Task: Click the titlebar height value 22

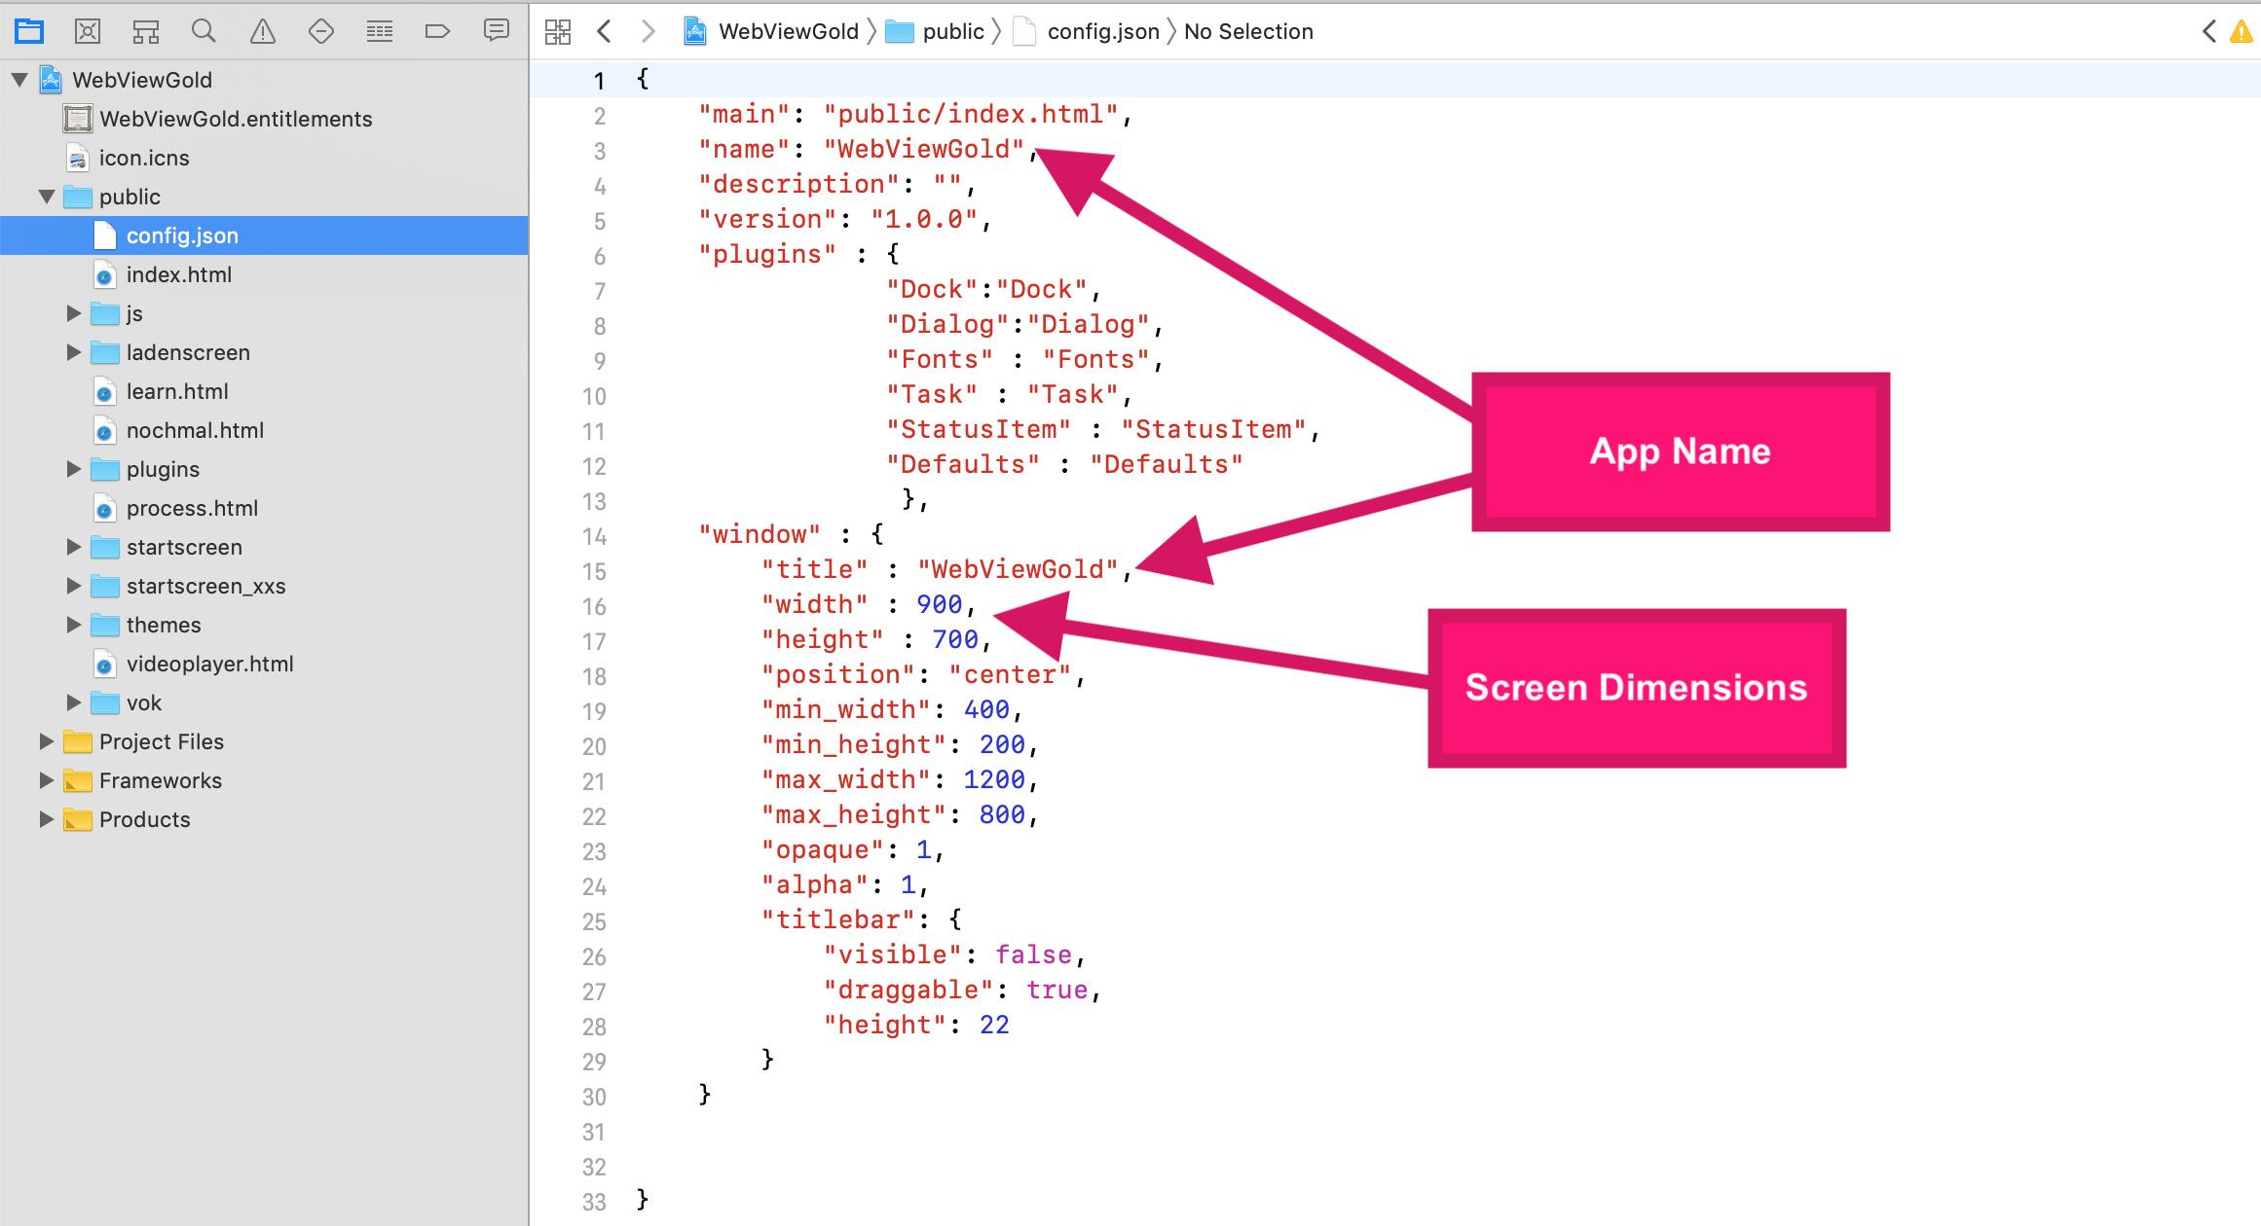Action: 994,1025
